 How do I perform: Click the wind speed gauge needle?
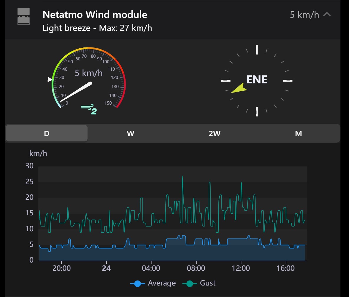pyautogui.click(x=76, y=92)
